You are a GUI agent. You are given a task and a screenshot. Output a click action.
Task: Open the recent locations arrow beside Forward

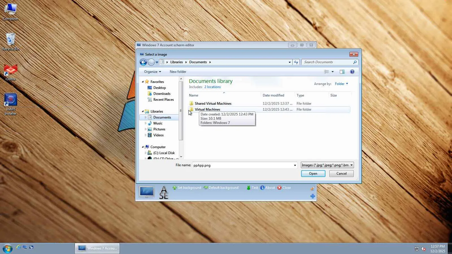point(157,62)
